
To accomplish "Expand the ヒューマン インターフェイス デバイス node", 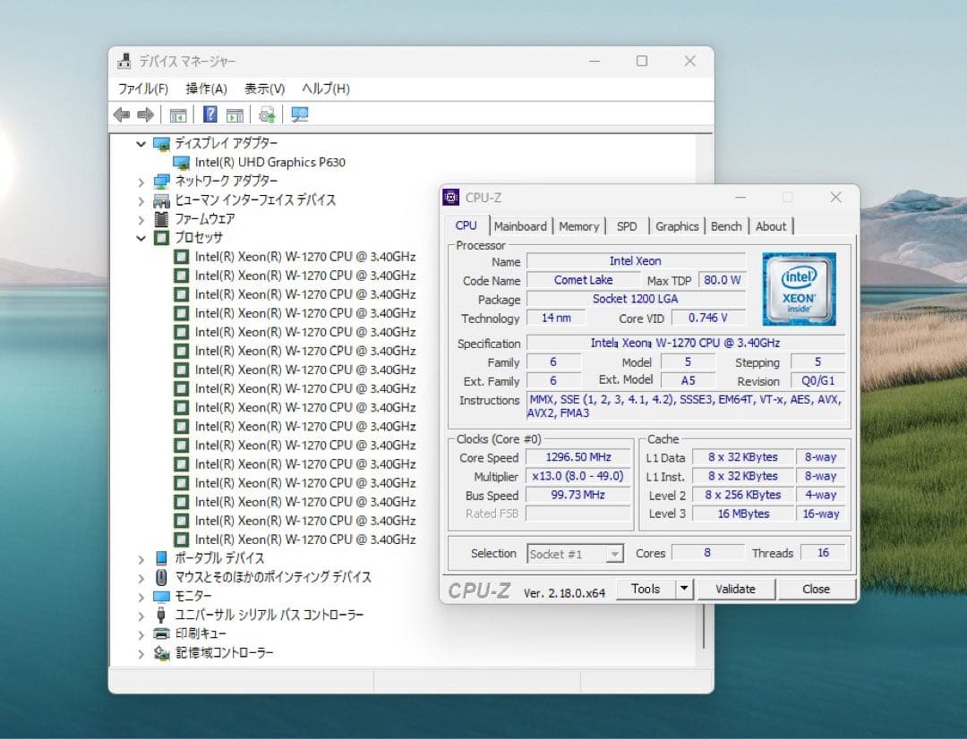I will click(141, 201).
